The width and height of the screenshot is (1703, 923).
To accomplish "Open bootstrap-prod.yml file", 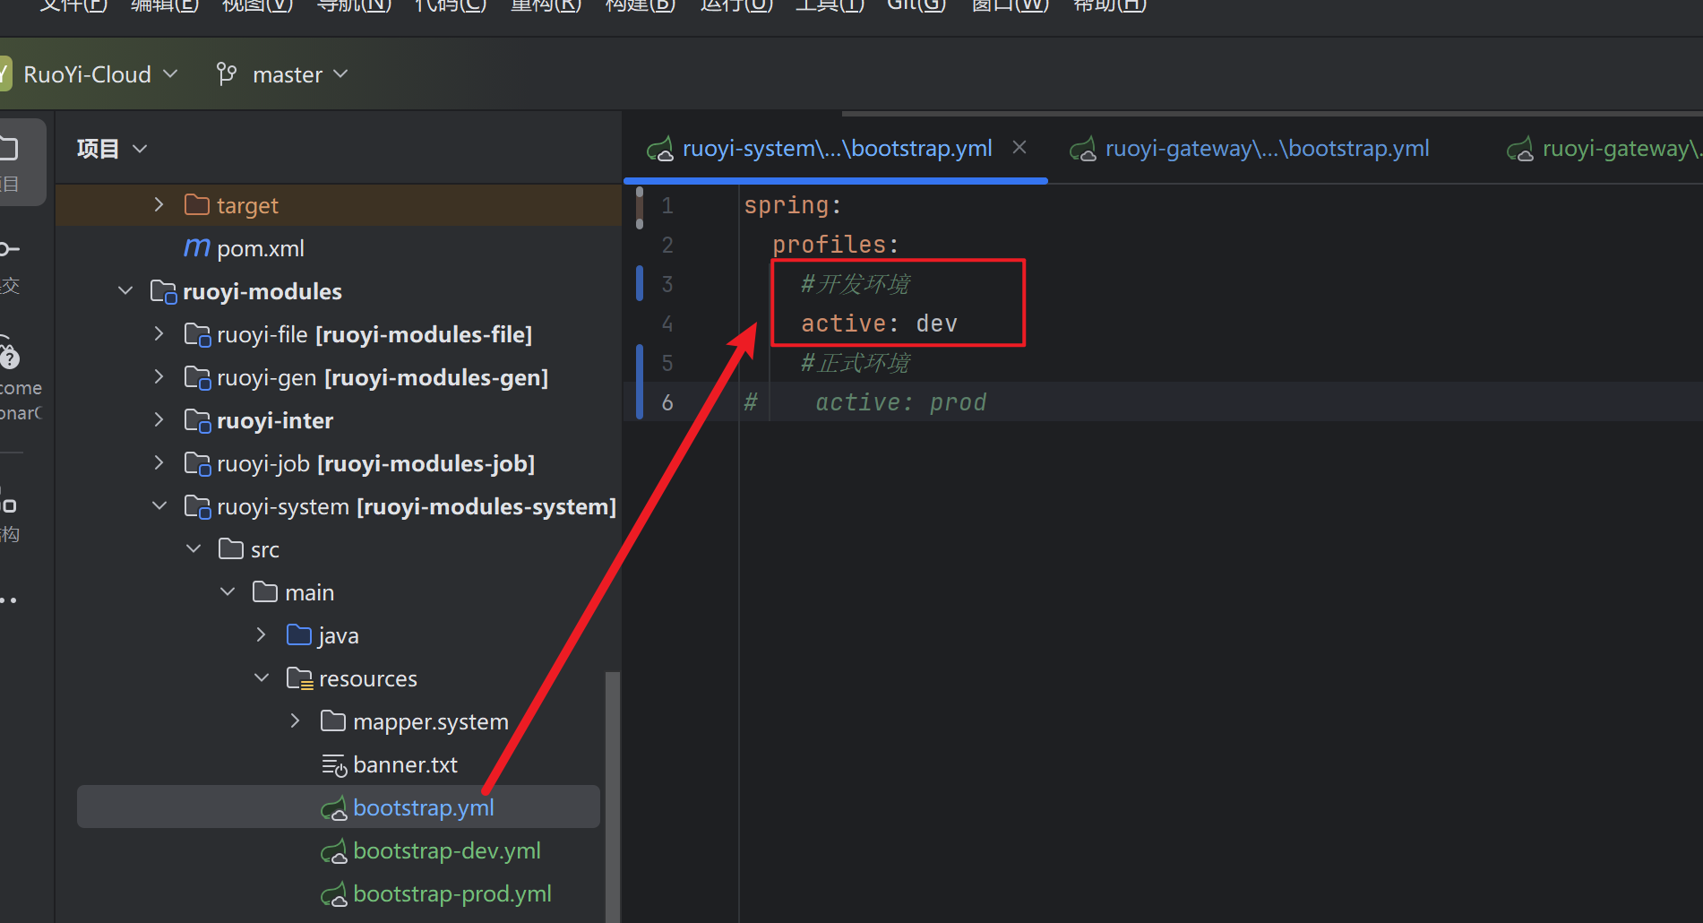I will (452, 893).
